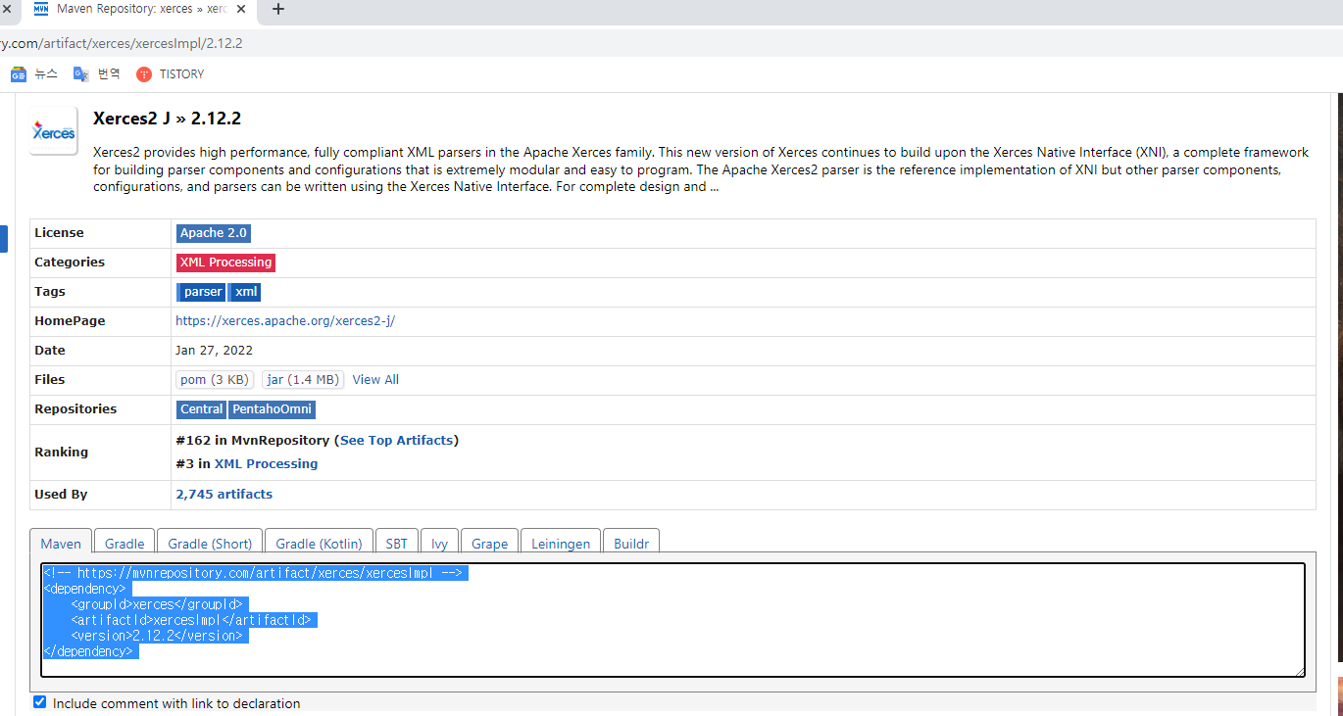Download the pom (3 KB) file

pos(215,380)
